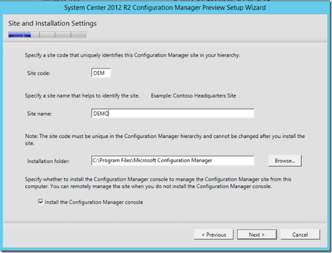Click the Site code input field
The image size is (332, 253).
click(x=101, y=73)
